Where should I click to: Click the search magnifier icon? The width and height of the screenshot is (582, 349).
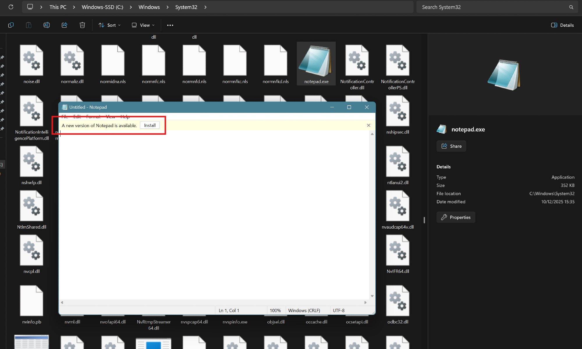coord(571,7)
